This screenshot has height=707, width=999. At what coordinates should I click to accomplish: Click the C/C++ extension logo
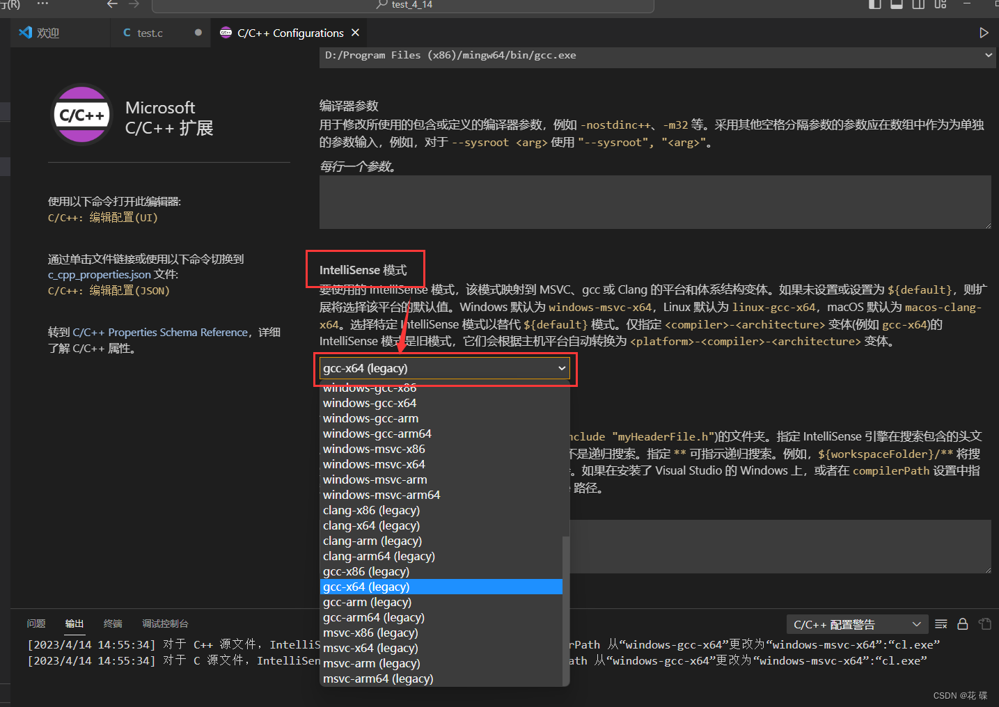(82, 114)
